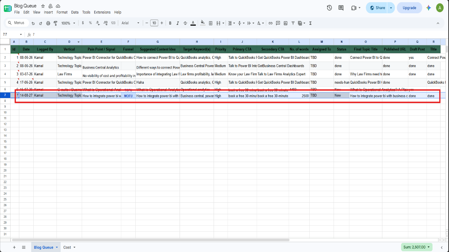The height and width of the screenshot is (252, 449).
Task: Toggle bold formatting
Action: pyautogui.click(x=170, y=23)
